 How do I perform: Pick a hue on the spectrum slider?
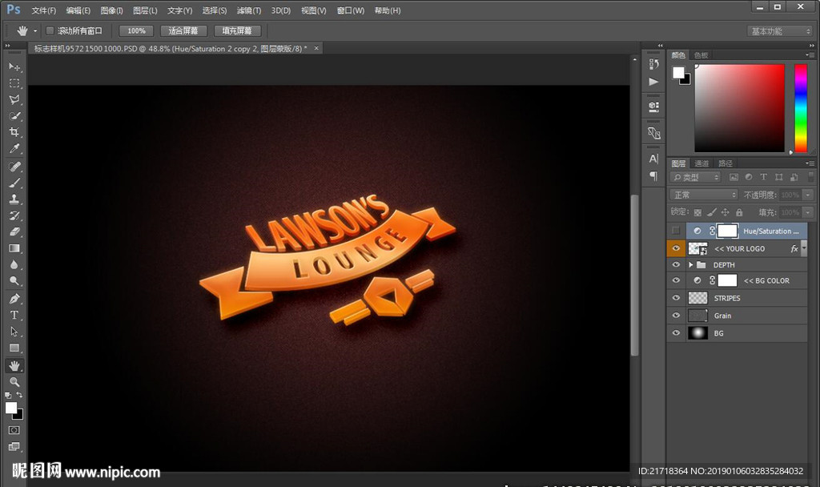pyautogui.click(x=801, y=108)
